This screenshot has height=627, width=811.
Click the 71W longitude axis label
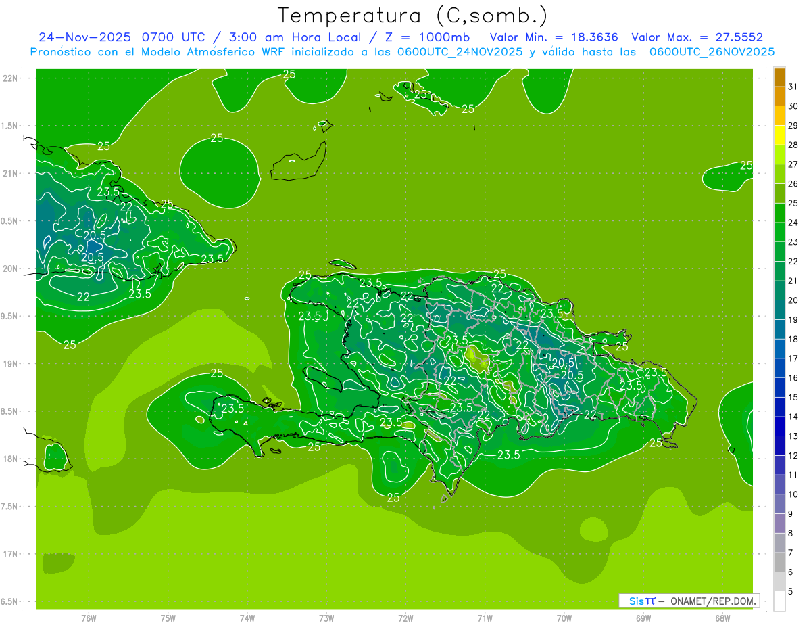click(x=485, y=618)
